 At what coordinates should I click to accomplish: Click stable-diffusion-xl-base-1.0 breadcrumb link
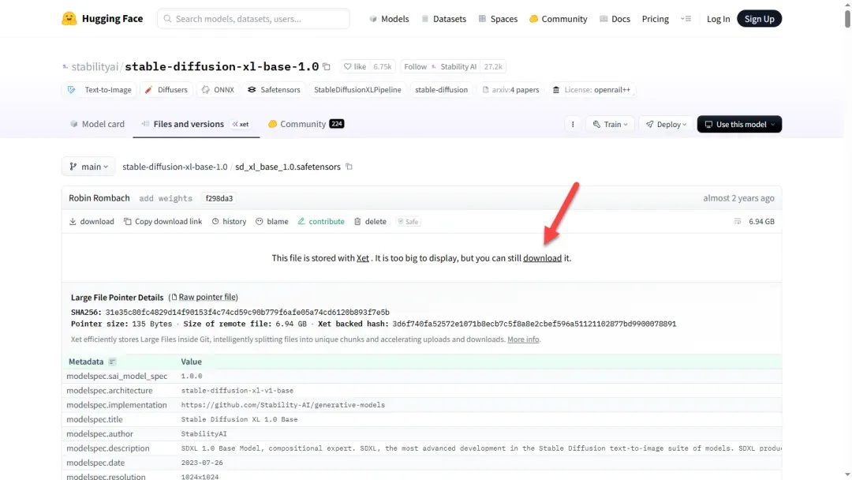[175, 167]
